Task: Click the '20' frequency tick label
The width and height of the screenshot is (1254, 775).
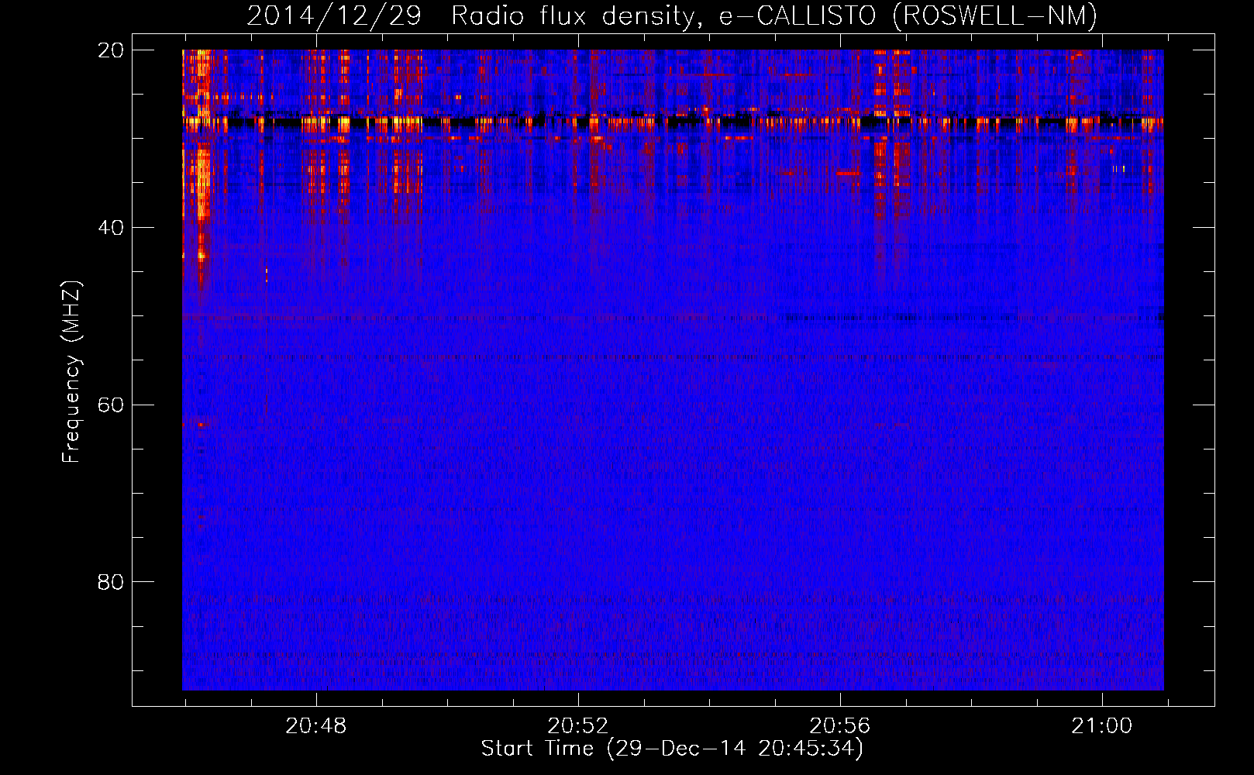Action: pos(111,50)
